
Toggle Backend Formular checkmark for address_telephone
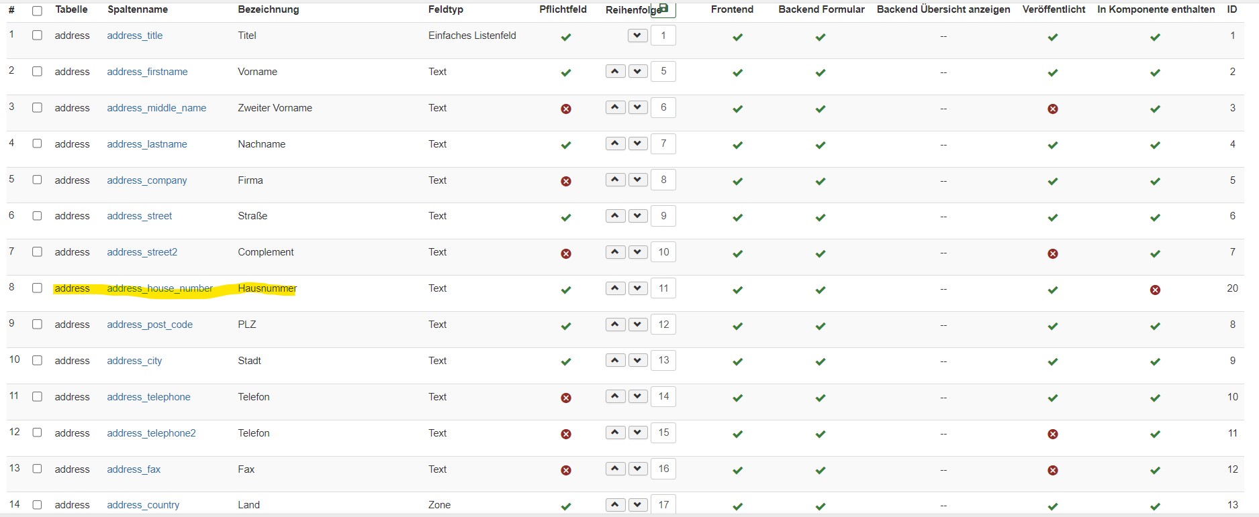[x=820, y=398]
